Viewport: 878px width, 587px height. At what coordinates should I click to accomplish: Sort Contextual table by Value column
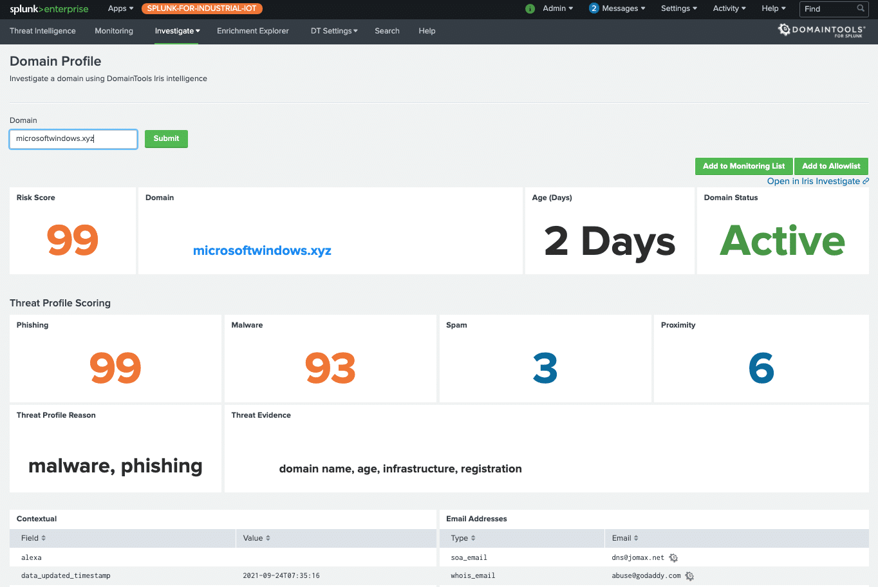(257, 538)
